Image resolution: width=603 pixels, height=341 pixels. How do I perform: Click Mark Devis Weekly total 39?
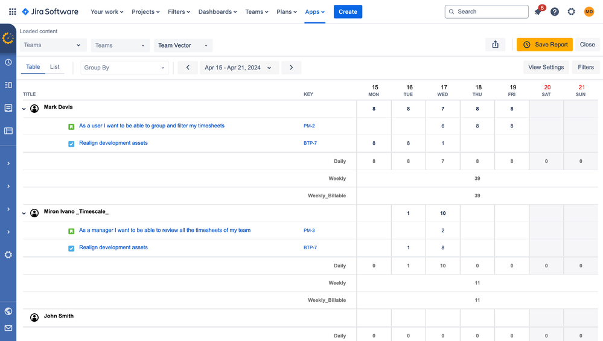point(477,179)
